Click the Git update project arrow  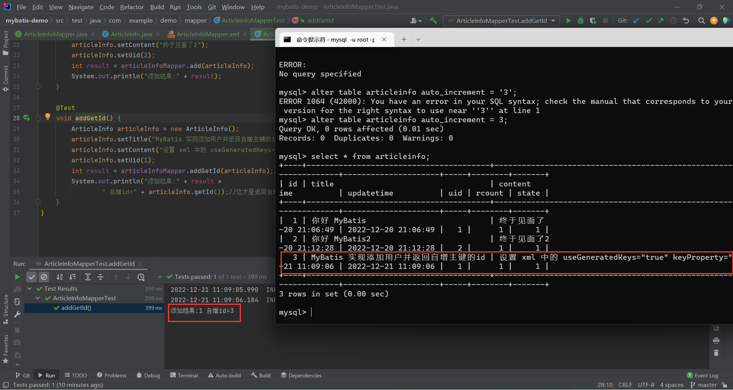(x=636, y=21)
